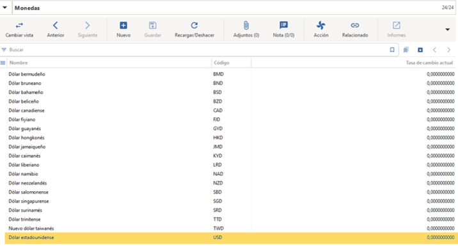Click the exchange rate value in the CAD row
The width and height of the screenshot is (458, 246).
441,110
